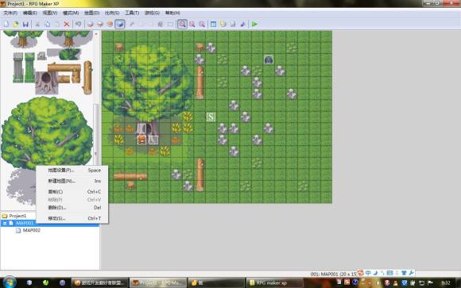
Task: Open the Sound Test icon
Action: pos(242,24)
